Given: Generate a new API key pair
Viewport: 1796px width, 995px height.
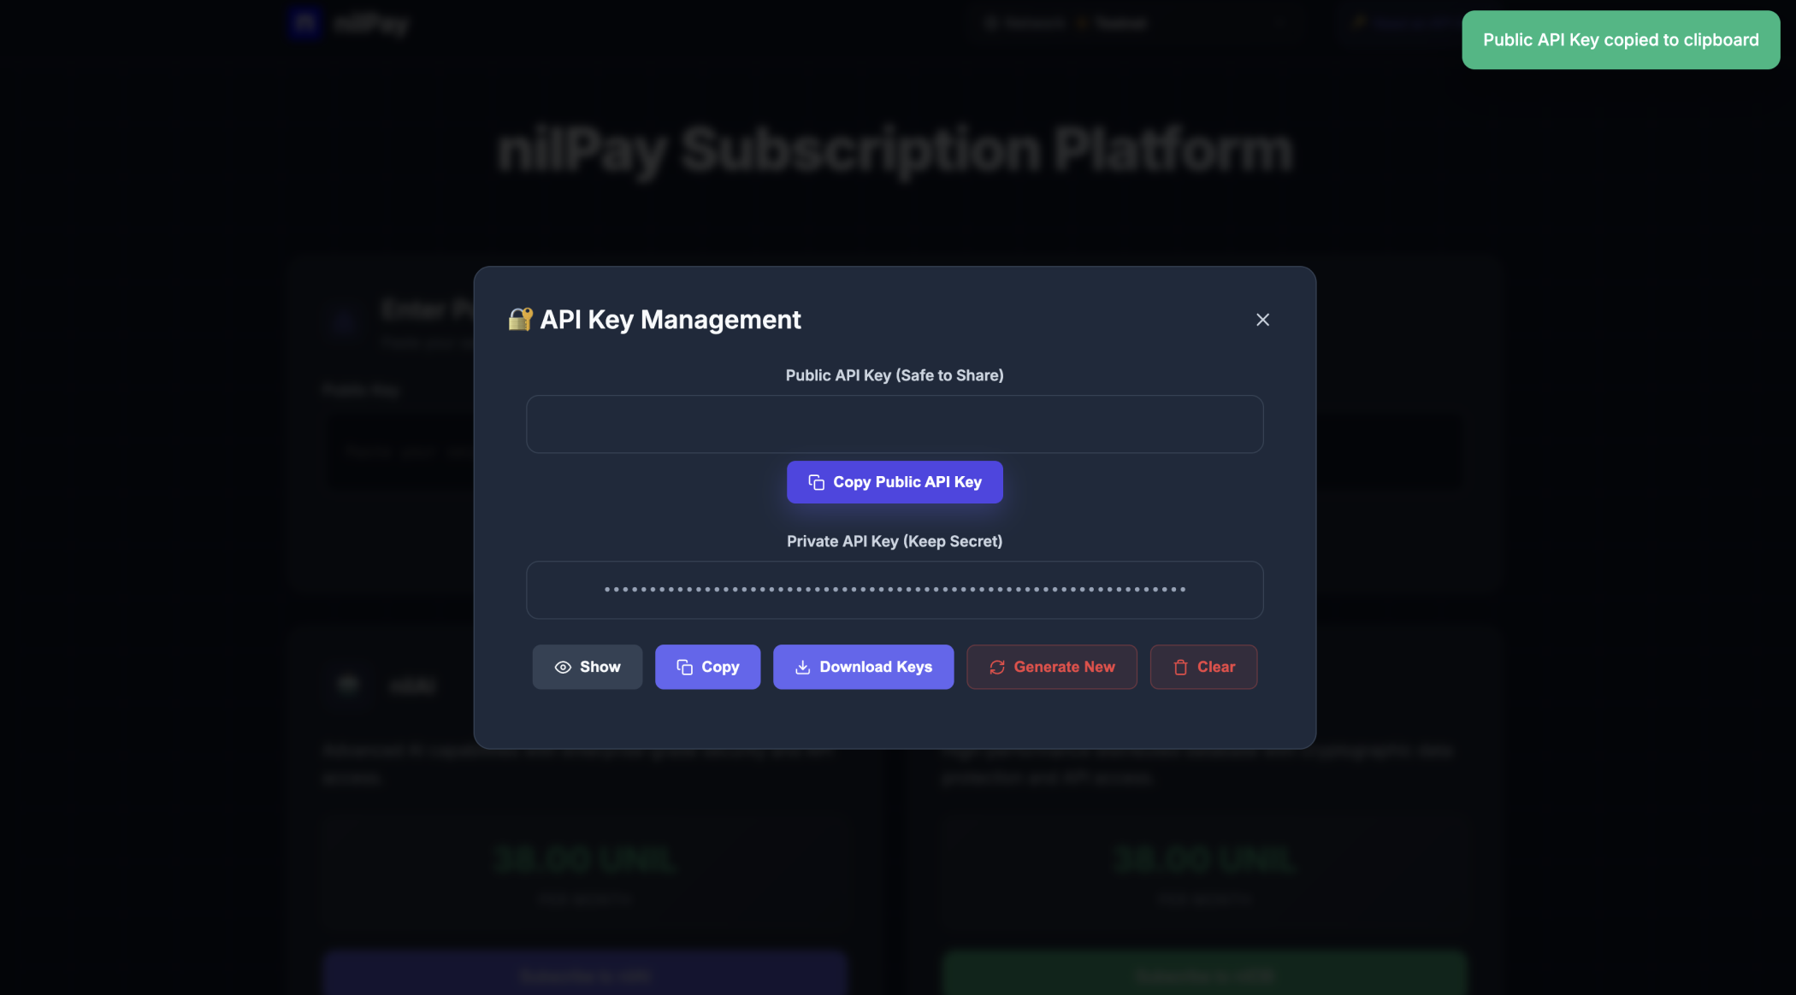Looking at the screenshot, I should click(1051, 667).
